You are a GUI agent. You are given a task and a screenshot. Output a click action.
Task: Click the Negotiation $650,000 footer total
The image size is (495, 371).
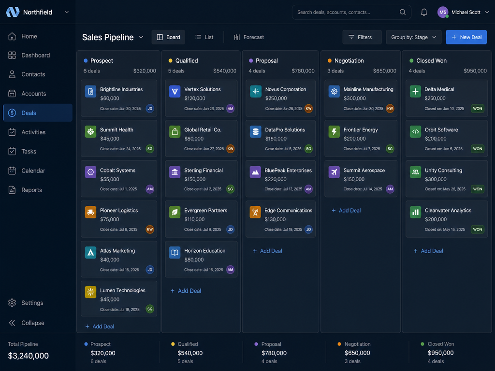357,353
